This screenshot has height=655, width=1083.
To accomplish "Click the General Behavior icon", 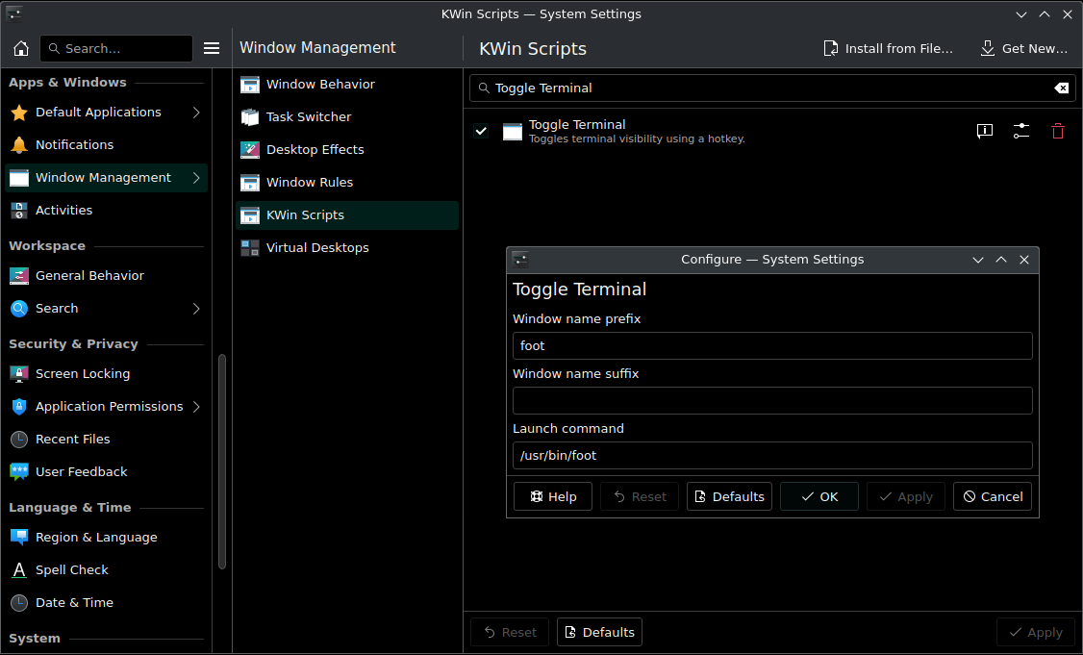I will point(19,276).
